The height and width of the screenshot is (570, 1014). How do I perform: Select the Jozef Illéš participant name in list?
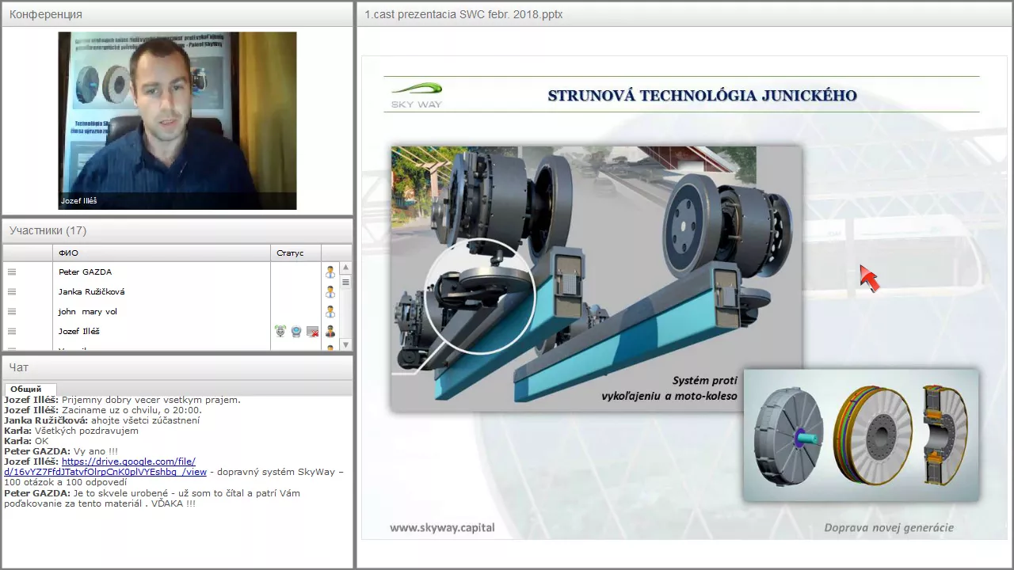pos(78,331)
